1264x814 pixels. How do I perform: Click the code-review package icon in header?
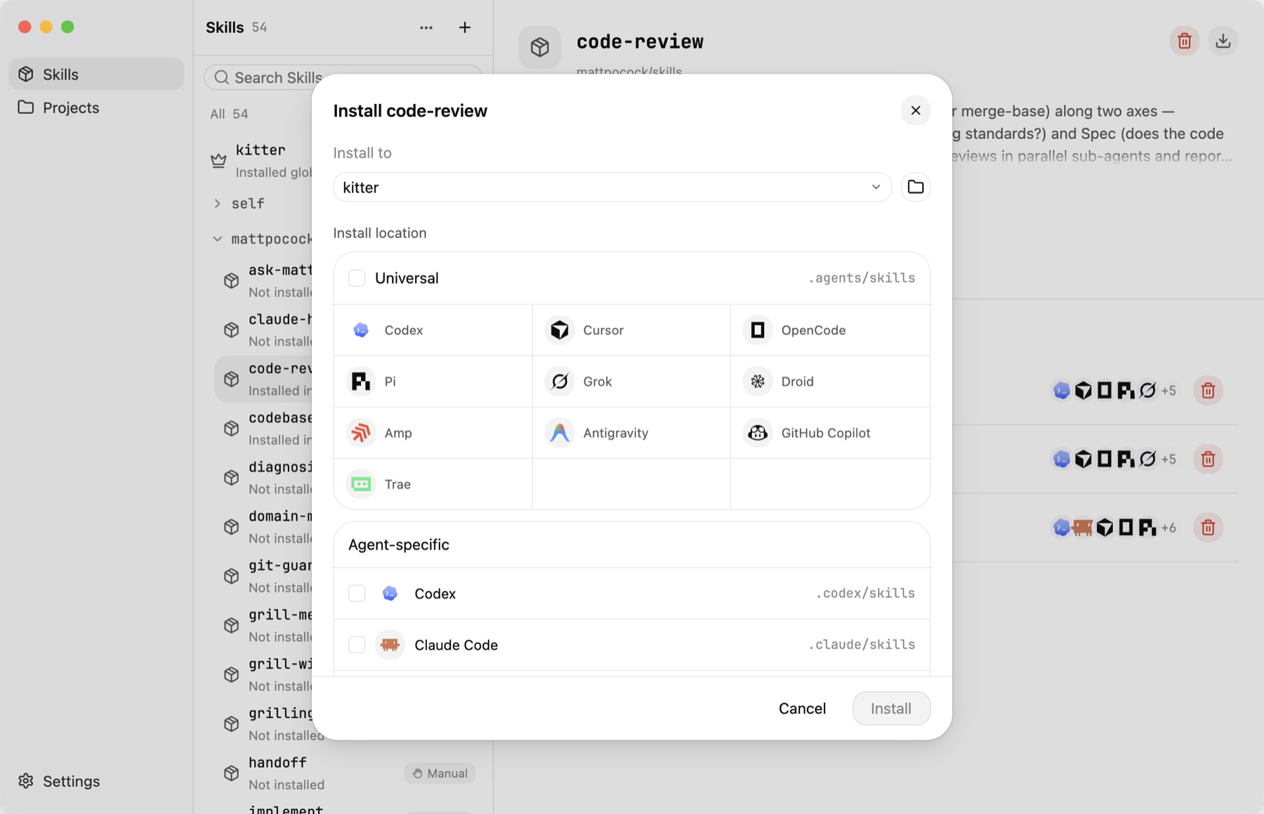click(540, 47)
